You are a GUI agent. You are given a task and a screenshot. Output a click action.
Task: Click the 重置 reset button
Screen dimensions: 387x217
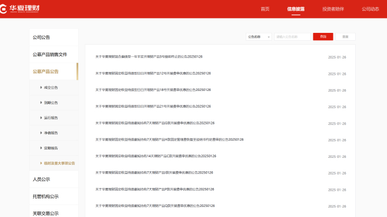click(x=345, y=37)
